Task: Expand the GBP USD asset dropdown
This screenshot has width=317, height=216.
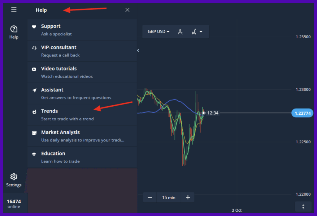Action: [x=158, y=32]
